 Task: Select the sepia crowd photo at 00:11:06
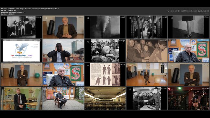[147, 51]
